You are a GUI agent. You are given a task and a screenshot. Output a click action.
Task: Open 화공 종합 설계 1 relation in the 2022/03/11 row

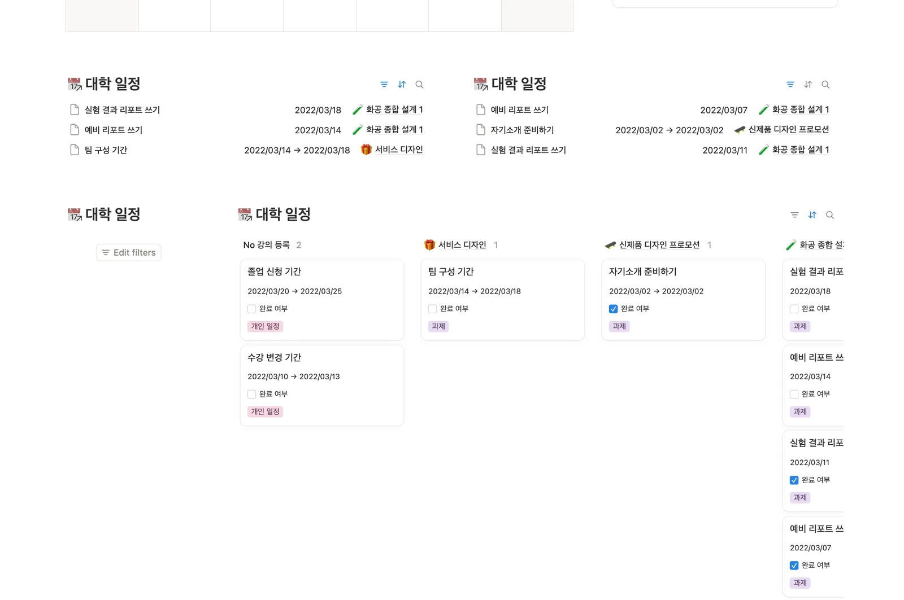click(794, 150)
